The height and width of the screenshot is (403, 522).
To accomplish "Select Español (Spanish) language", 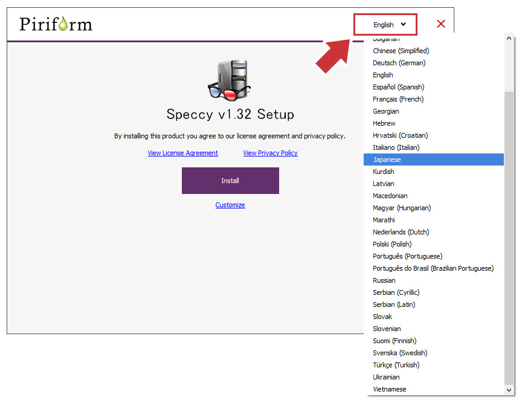I will [x=434, y=87].
